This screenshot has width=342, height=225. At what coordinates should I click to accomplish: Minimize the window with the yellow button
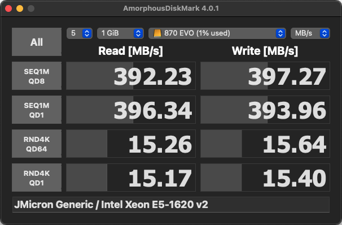point(20,8)
